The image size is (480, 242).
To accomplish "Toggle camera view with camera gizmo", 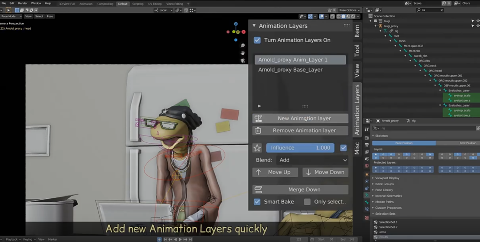I will click(242, 60).
